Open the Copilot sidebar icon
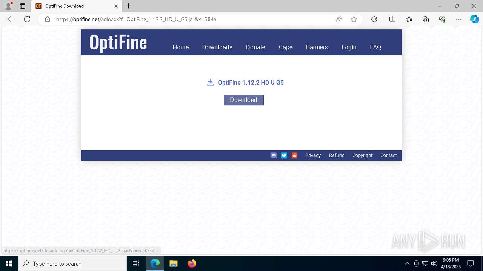The height and width of the screenshot is (271, 483). tap(474, 19)
